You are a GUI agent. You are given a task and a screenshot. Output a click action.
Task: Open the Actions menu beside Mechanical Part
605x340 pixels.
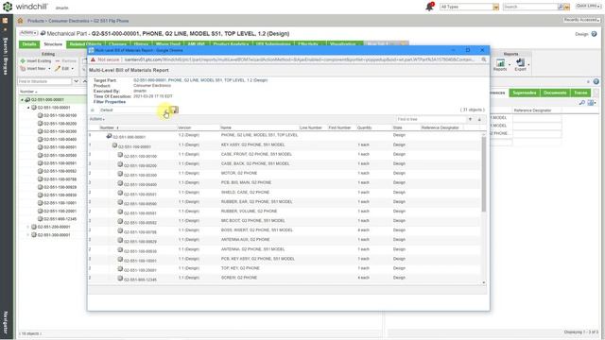point(28,33)
